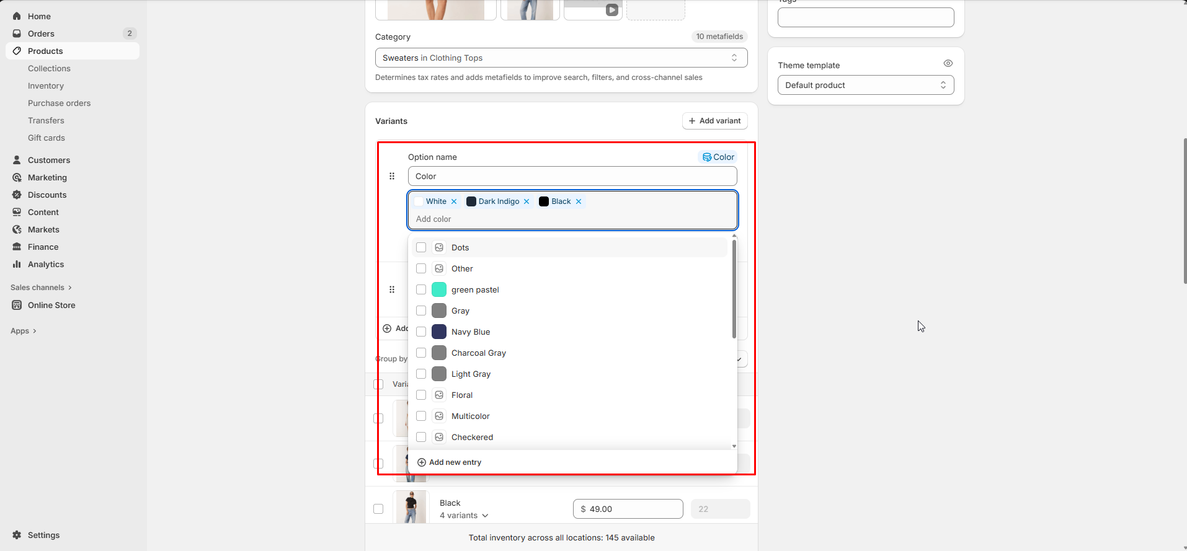Click Add new entry

[450, 462]
